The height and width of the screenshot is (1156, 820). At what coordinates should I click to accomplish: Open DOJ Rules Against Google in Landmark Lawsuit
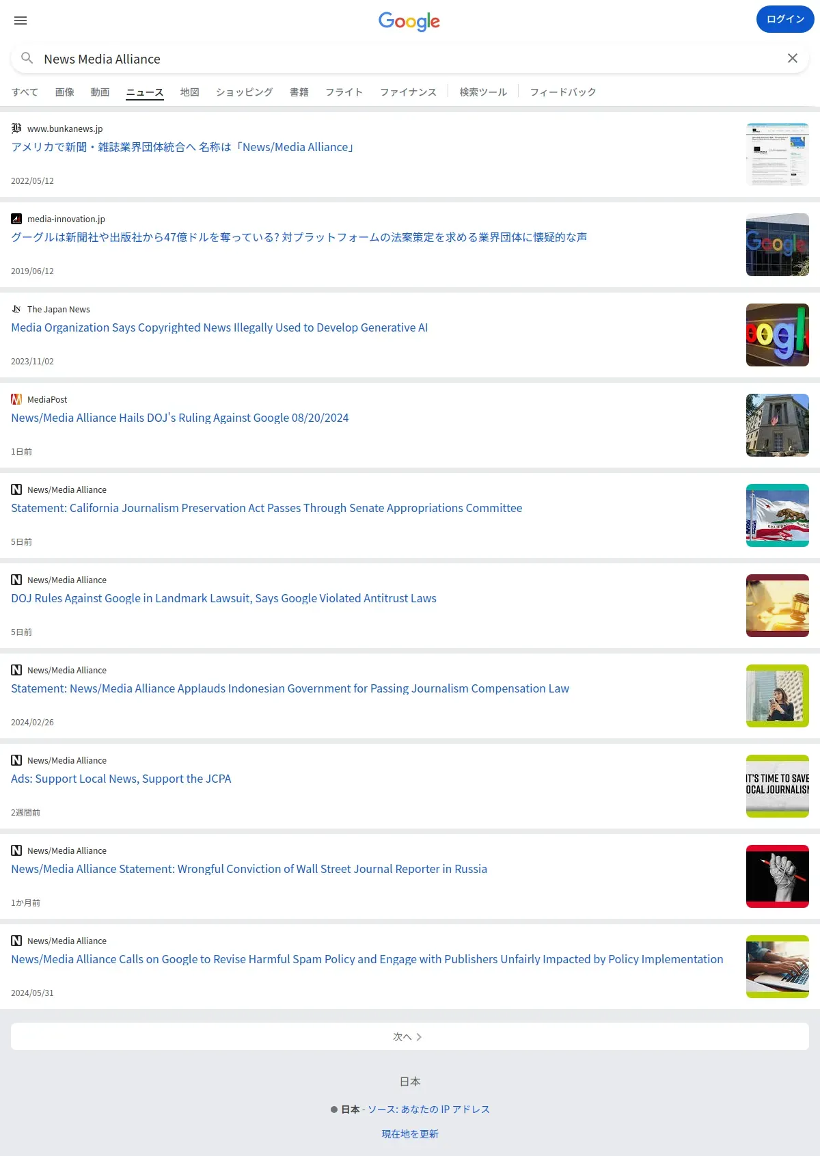tap(223, 598)
